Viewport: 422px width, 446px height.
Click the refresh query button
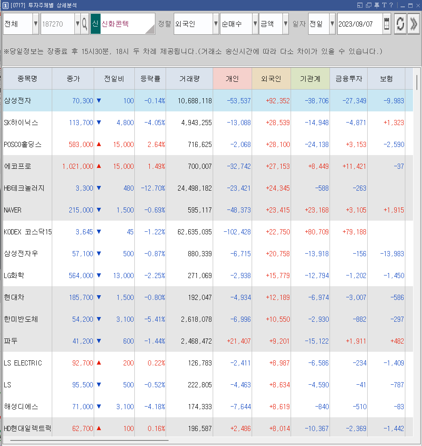point(400,24)
